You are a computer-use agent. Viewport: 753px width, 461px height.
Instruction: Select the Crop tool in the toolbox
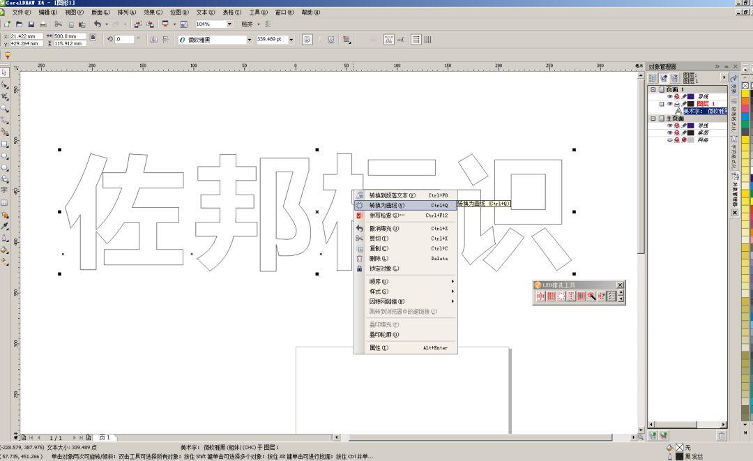(x=4, y=96)
